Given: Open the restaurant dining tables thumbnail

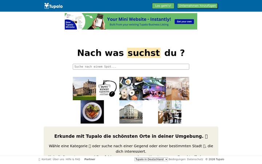Looking at the screenshot, I should 170,112.
